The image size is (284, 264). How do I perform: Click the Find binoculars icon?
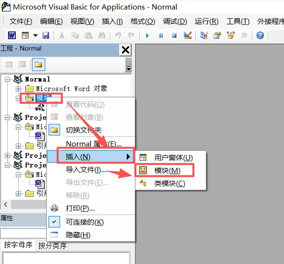tap(102, 35)
